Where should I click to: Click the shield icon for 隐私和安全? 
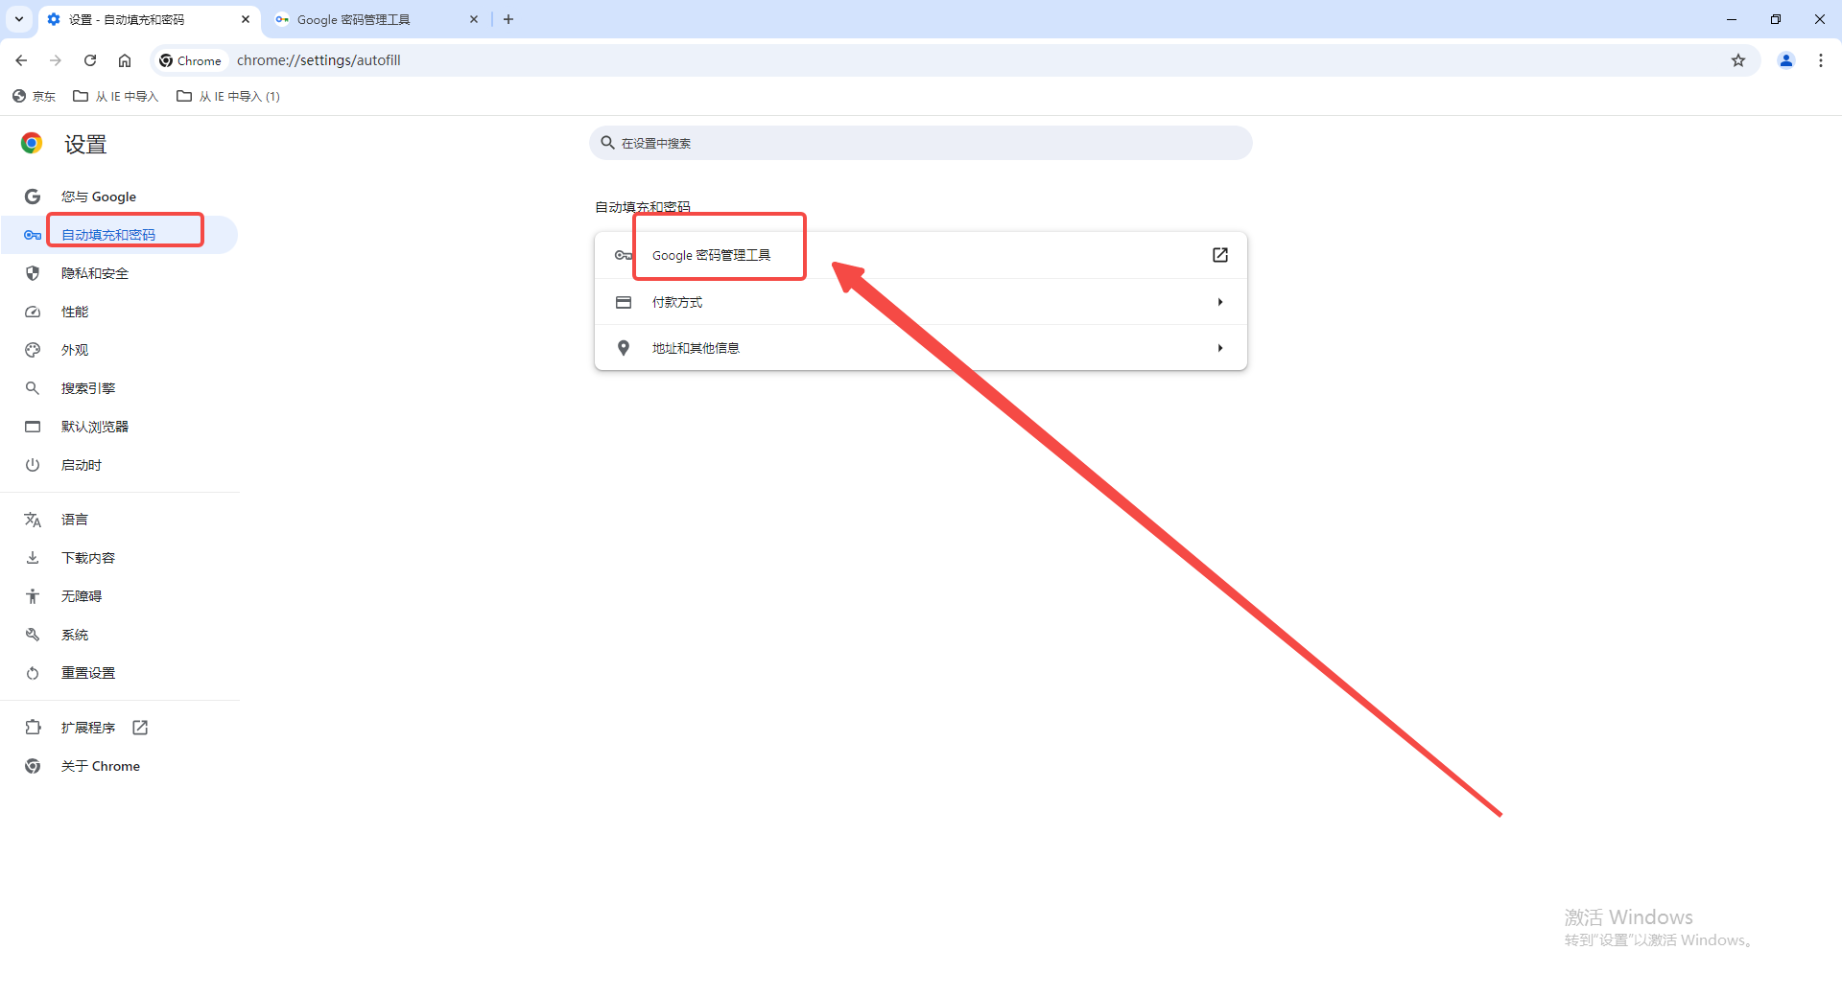[33, 273]
